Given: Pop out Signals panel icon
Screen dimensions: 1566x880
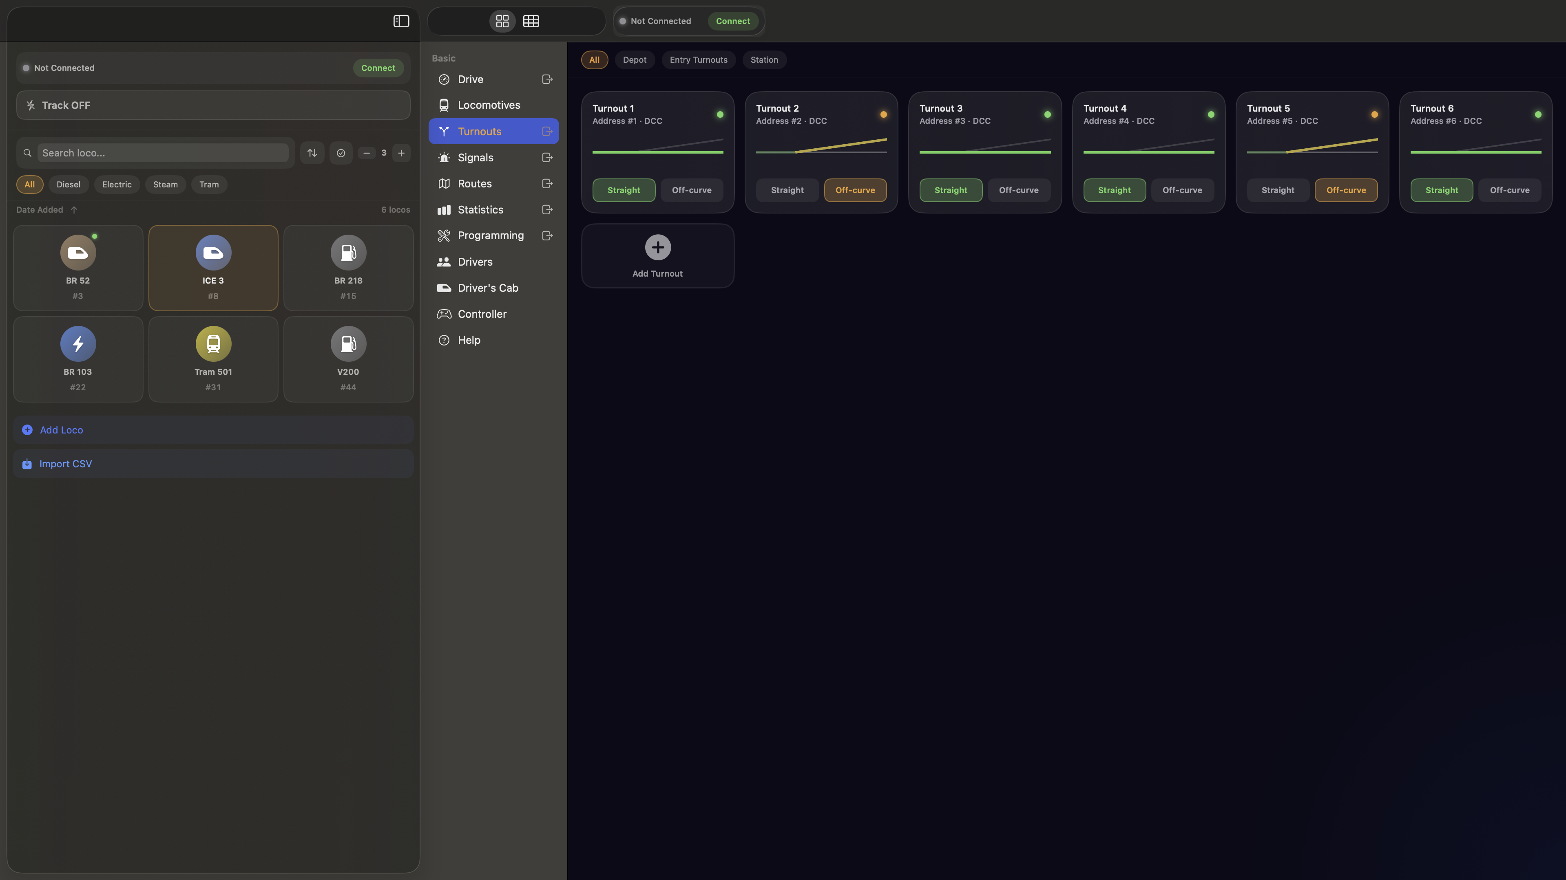Looking at the screenshot, I should coord(547,158).
